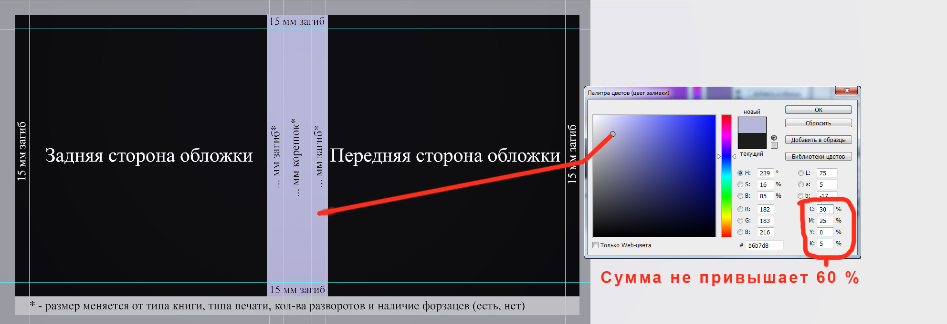
Task: Select the R red radio button
Action: tap(740, 209)
